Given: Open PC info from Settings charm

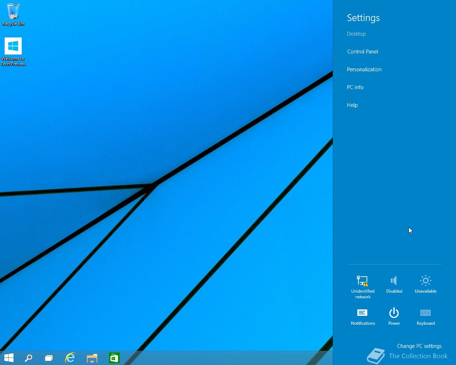Looking at the screenshot, I should (355, 87).
